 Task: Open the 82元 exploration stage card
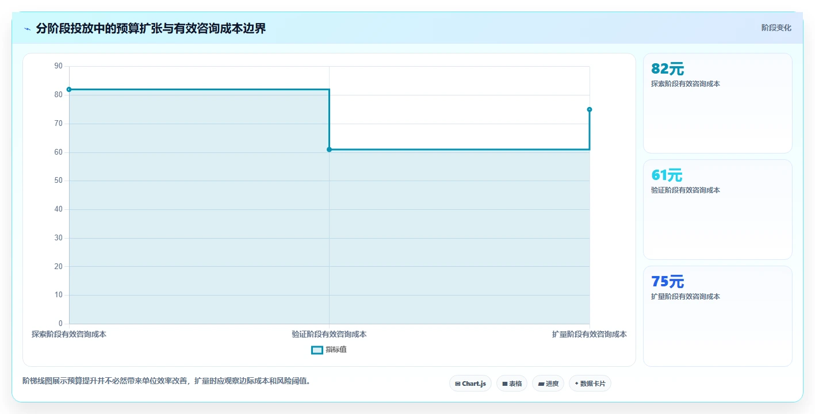718,103
